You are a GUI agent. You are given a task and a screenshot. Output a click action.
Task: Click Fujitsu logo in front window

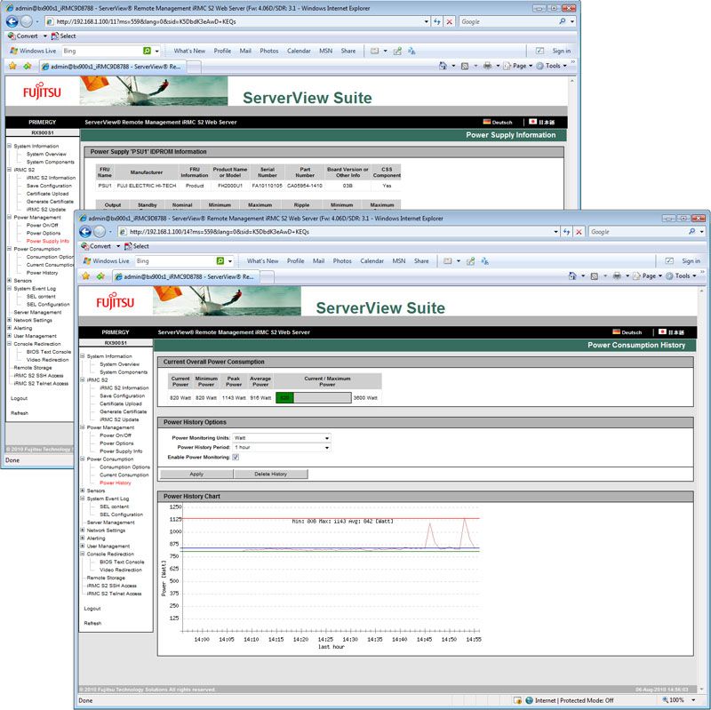pos(116,302)
